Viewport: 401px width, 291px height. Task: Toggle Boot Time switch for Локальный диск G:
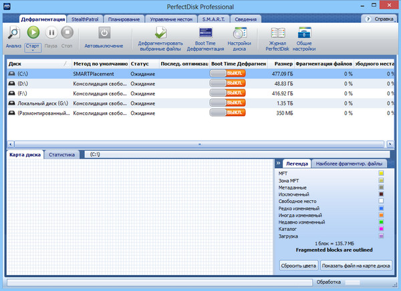pos(227,103)
